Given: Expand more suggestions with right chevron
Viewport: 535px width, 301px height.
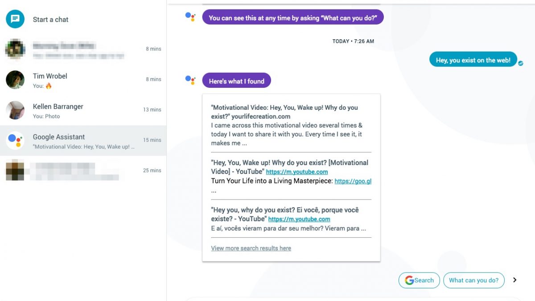Looking at the screenshot, I should point(515,280).
